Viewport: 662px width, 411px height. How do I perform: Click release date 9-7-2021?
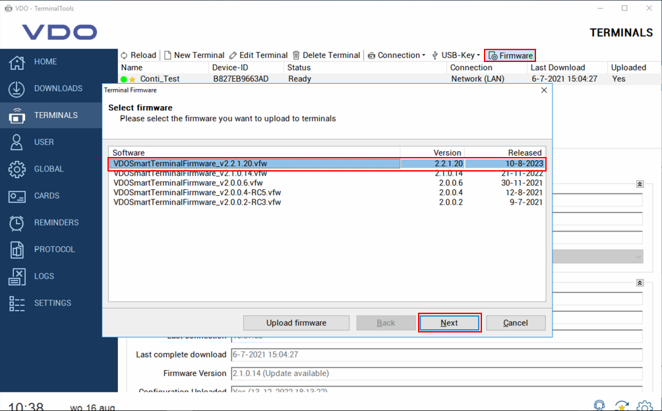526,203
